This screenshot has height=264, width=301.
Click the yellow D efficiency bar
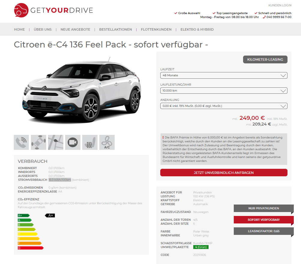coord(28,234)
